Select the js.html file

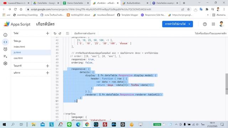[x=31, y=52]
